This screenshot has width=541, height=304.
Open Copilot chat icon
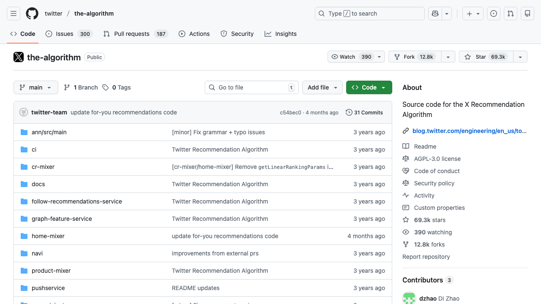coord(435,14)
